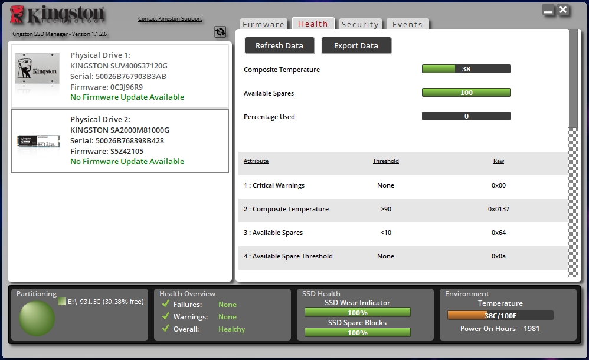
Task: Open the Contact Kingston Support link
Action: coord(170,18)
